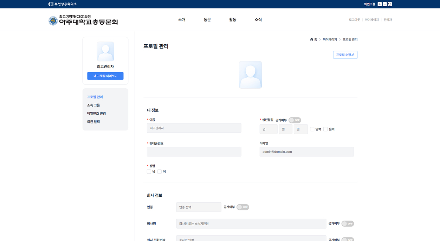Click the 이메일 input field

pyautogui.click(x=307, y=152)
